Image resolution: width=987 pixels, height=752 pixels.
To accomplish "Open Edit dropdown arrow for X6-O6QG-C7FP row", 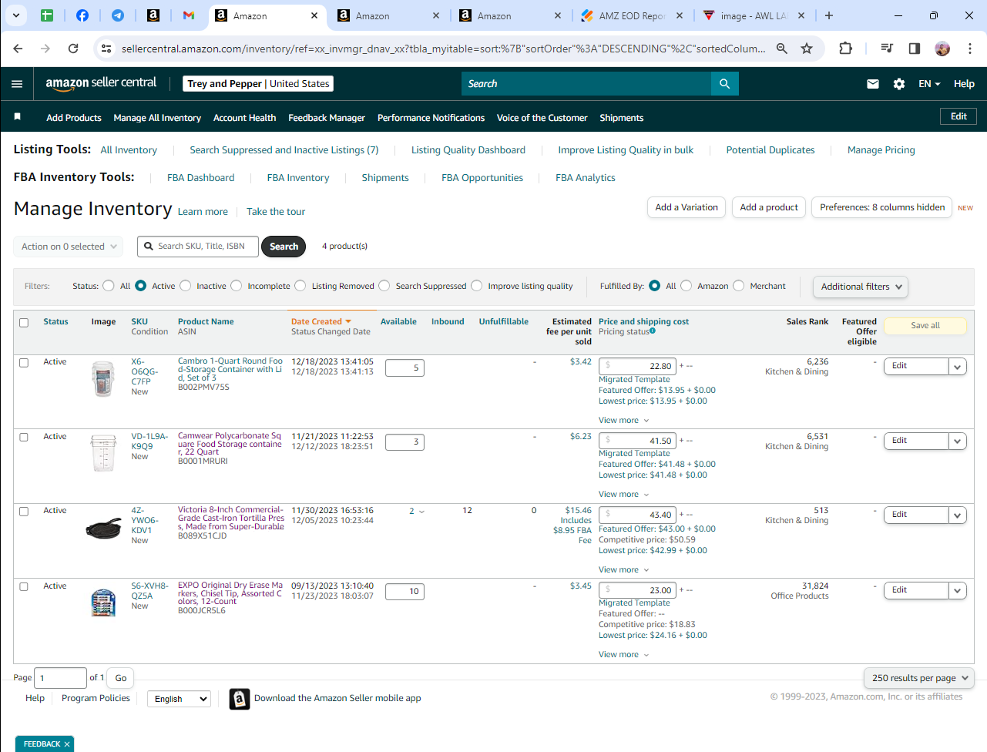I will tap(958, 367).
